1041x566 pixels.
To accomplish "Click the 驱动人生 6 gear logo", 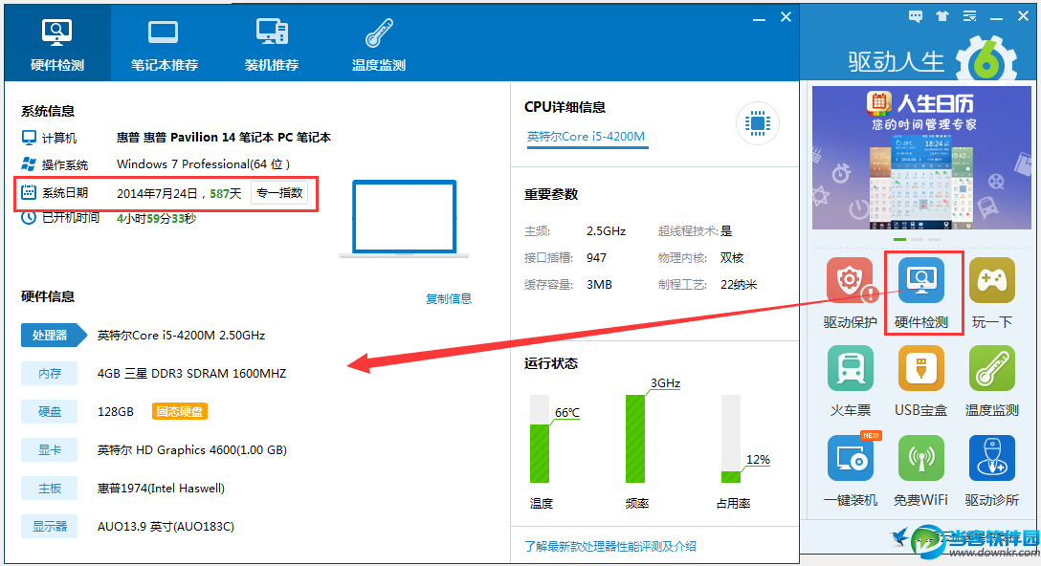I will (986, 60).
